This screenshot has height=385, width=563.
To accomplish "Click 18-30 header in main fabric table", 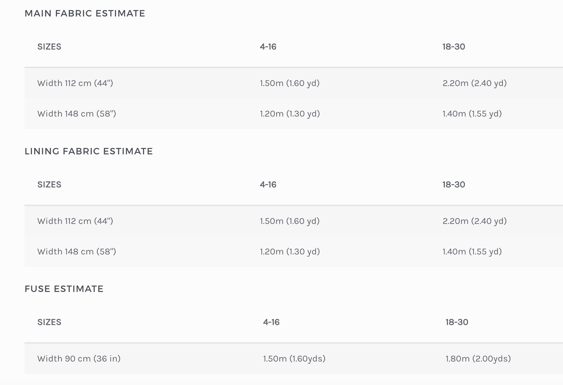I will [454, 47].
